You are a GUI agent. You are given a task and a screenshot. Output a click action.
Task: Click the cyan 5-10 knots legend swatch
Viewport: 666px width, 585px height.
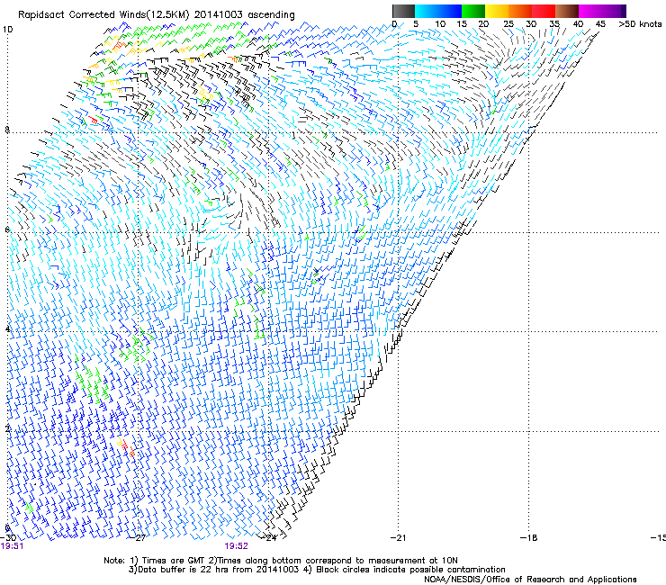(x=427, y=11)
